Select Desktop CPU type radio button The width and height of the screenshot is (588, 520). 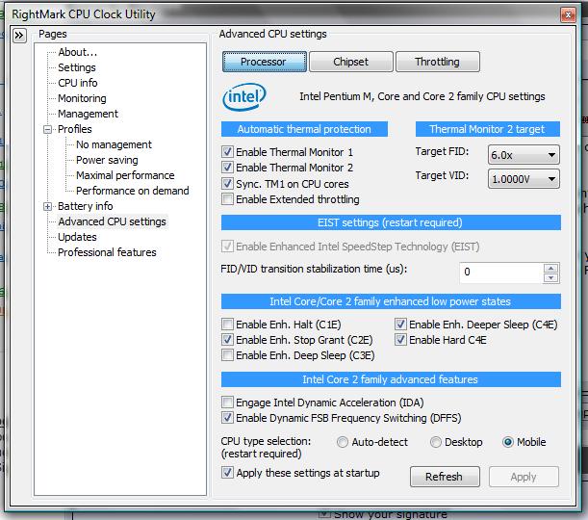tap(435, 442)
